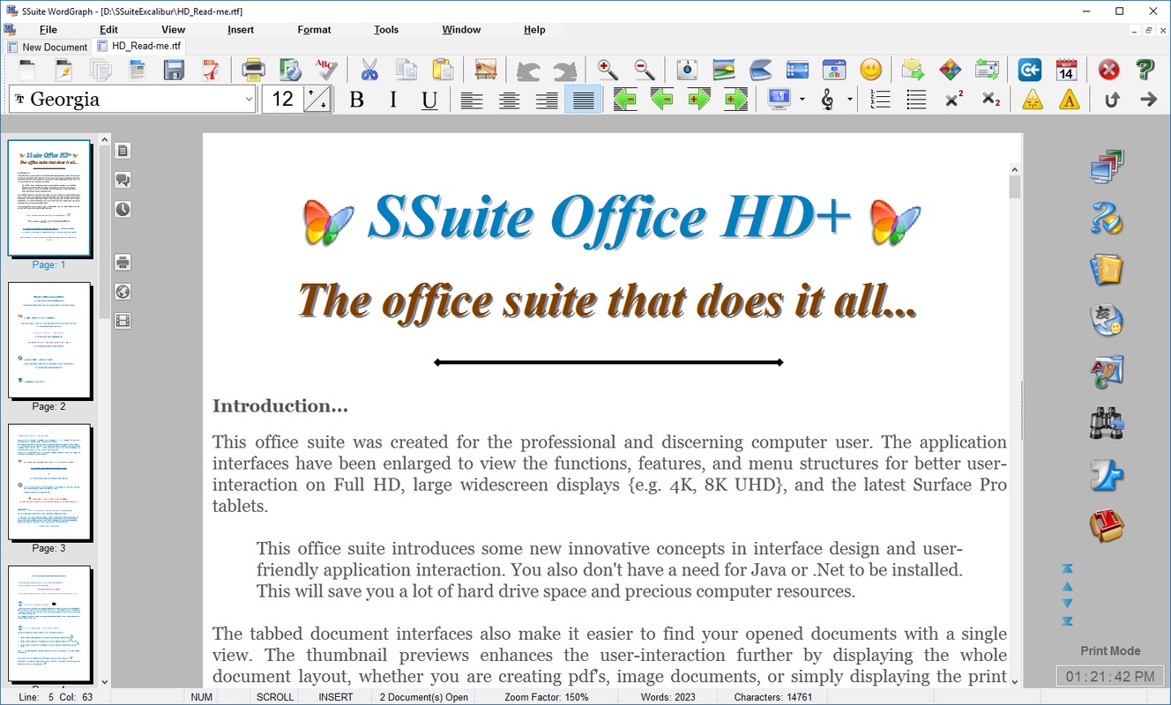Click the globe icon in left strip
Screen dimensions: 1171x705
tap(123, 292)
